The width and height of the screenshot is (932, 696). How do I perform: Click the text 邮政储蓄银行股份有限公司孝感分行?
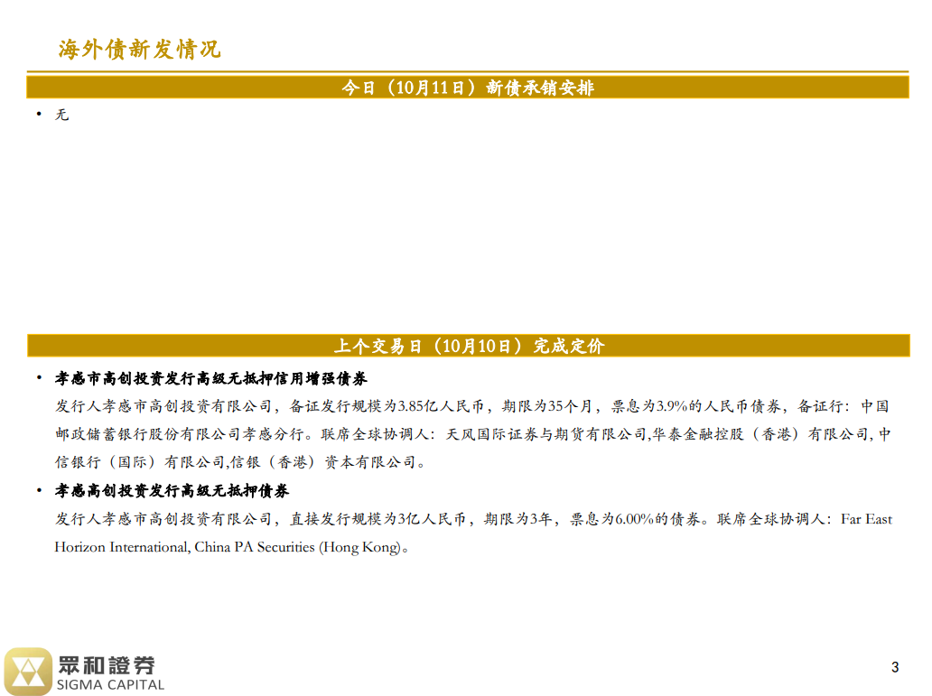coord(180,434)
